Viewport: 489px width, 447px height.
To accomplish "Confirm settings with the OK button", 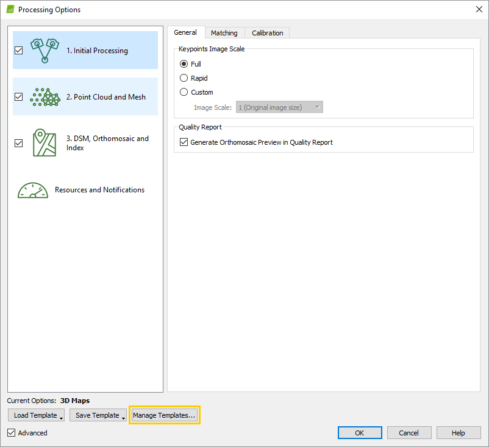I will click(360, 432).
